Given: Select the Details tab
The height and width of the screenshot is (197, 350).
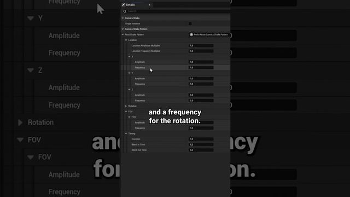Looking at the screenshot, I should coord(137,5).
